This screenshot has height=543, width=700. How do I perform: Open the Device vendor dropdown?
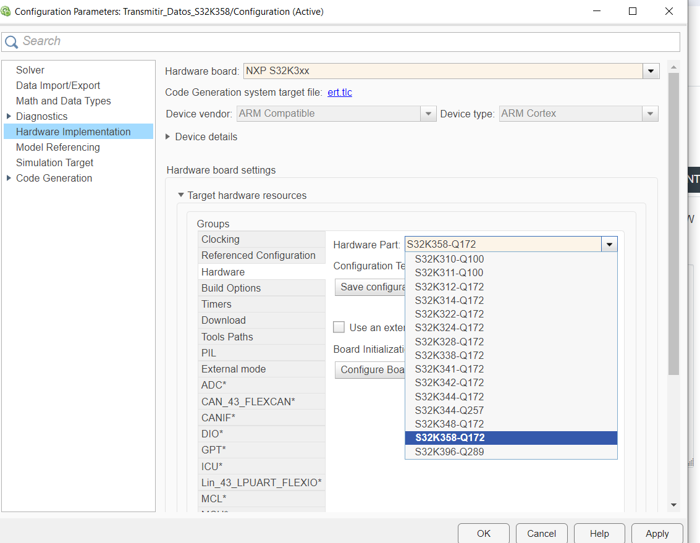(x=428, y=113)
